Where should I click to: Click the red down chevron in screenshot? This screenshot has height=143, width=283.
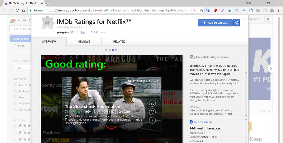click(x=111, y=128)
